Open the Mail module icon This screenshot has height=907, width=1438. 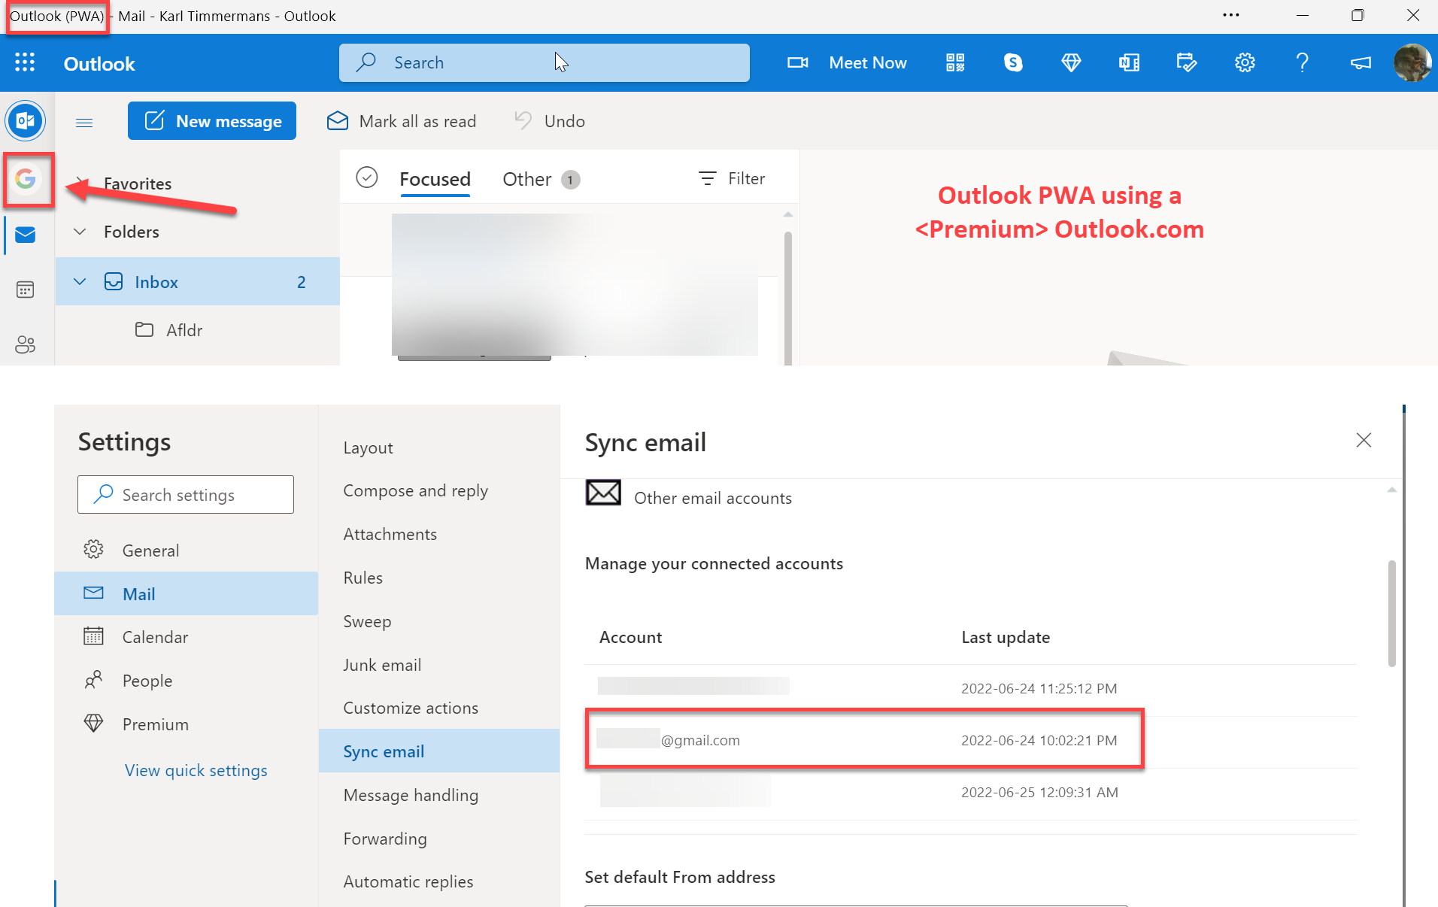pyautogui.click(x=26, y=235)
